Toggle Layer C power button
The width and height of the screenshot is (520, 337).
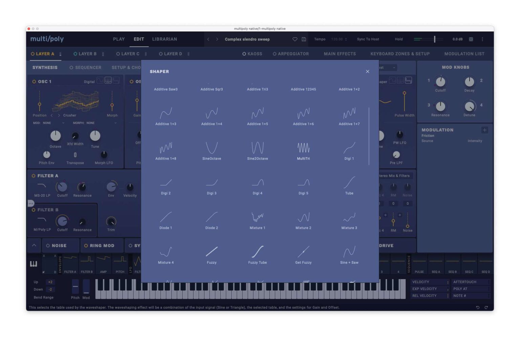pos(118,54)
